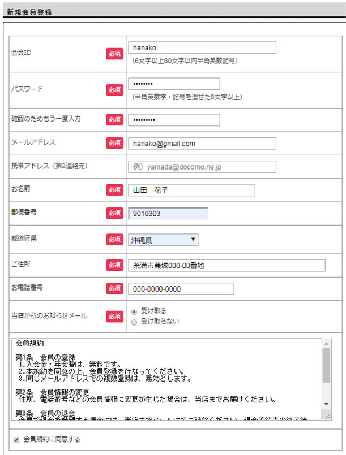Click the 必須 badge beside 確認のためもう一度入力
The image size is (346, 455).
(x=114, y=120)
